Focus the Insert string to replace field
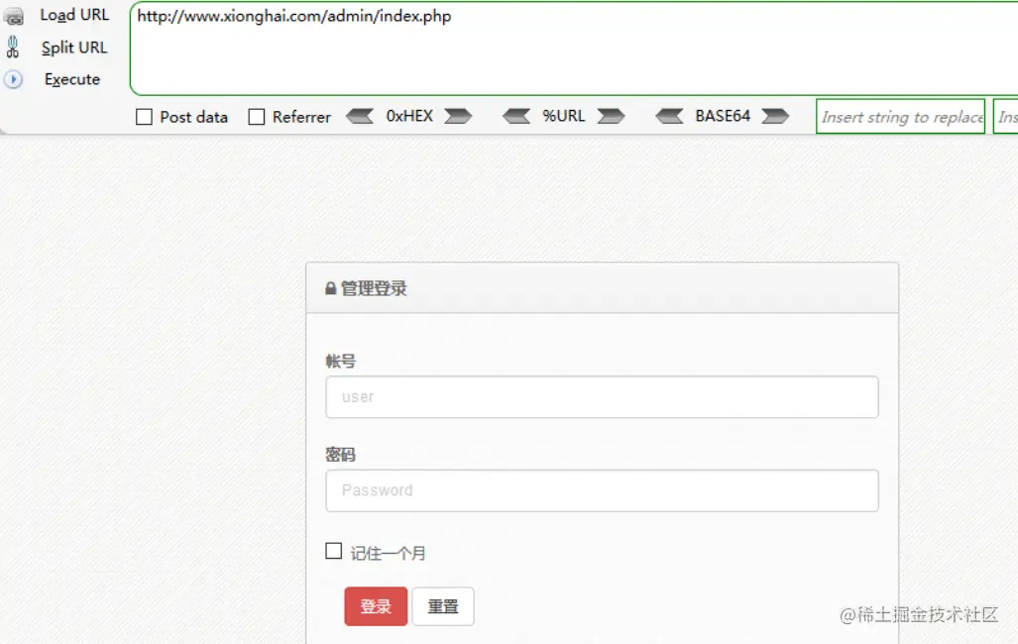Image resolution: width=1018 pixels, height=644 pixels. (900, 117)
